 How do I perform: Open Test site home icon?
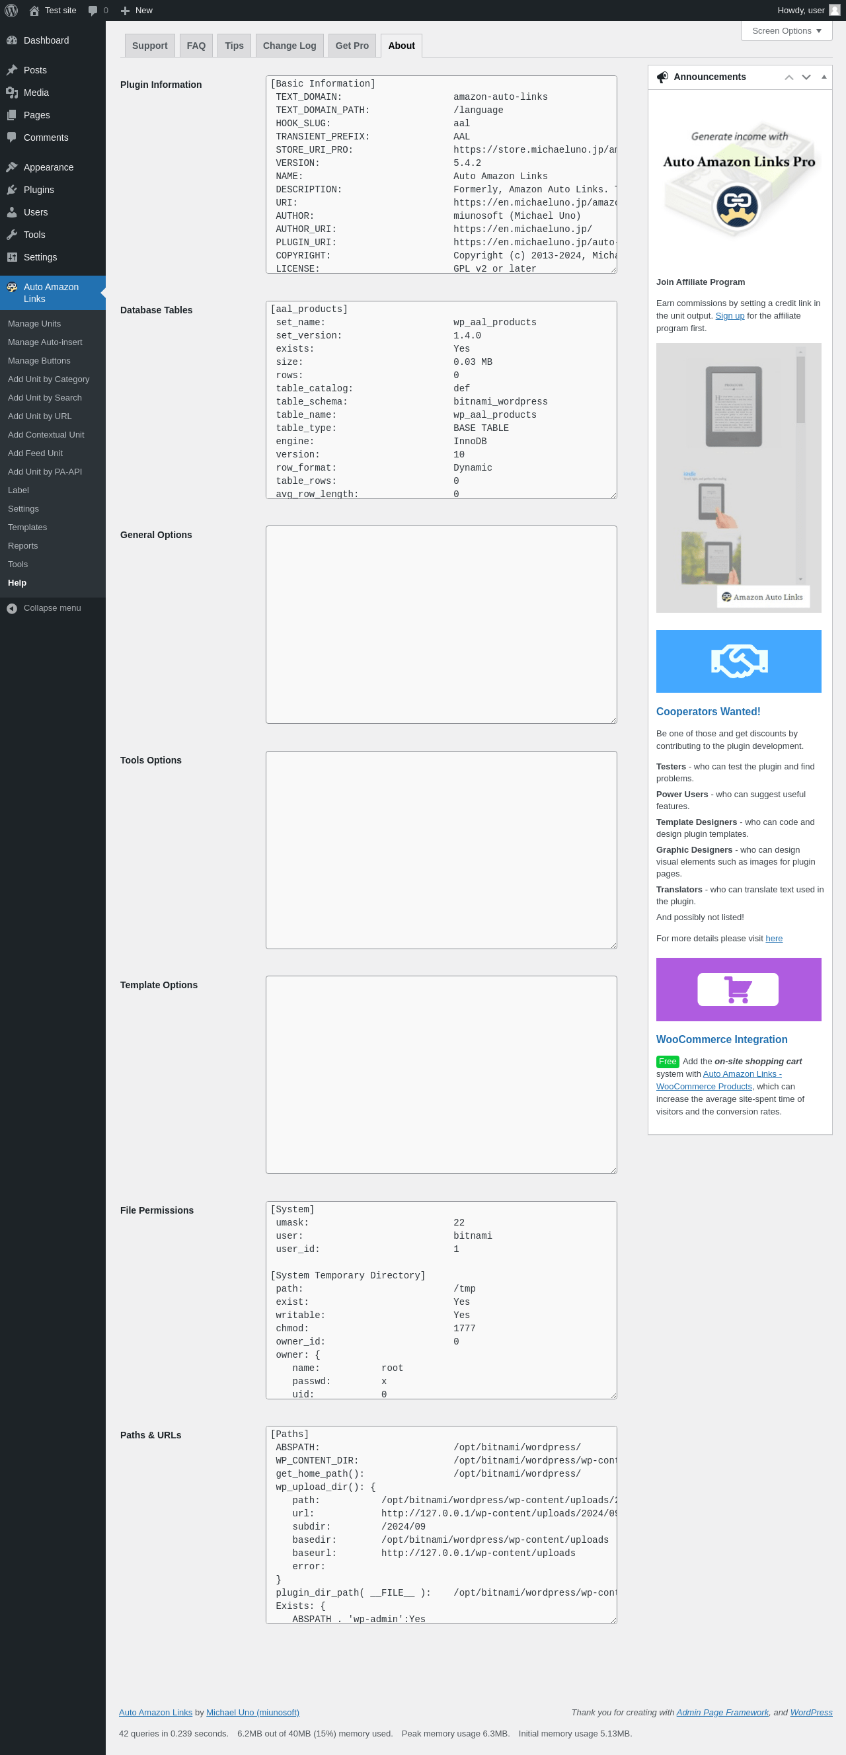34,10
